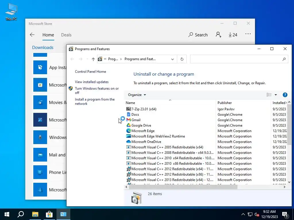Change the list view layout icon
Image resolution: width=294 pixels, height=220 pixels.
[x=269, y=95]
